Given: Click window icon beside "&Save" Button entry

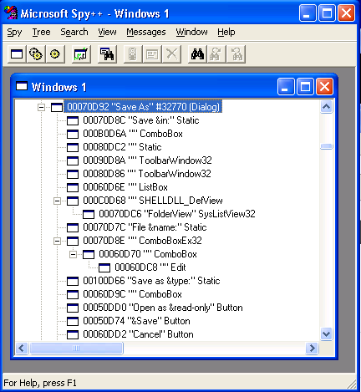Looking at the screenshot, I should click(73, 321).
